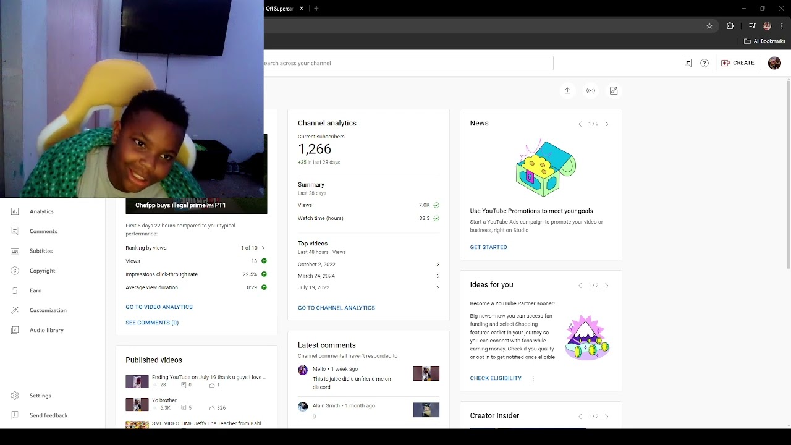This screenshot has height=445, width=791.
Task: Open the Ending YouTube on July 19 video thumbnail
Action: point(137,381)
